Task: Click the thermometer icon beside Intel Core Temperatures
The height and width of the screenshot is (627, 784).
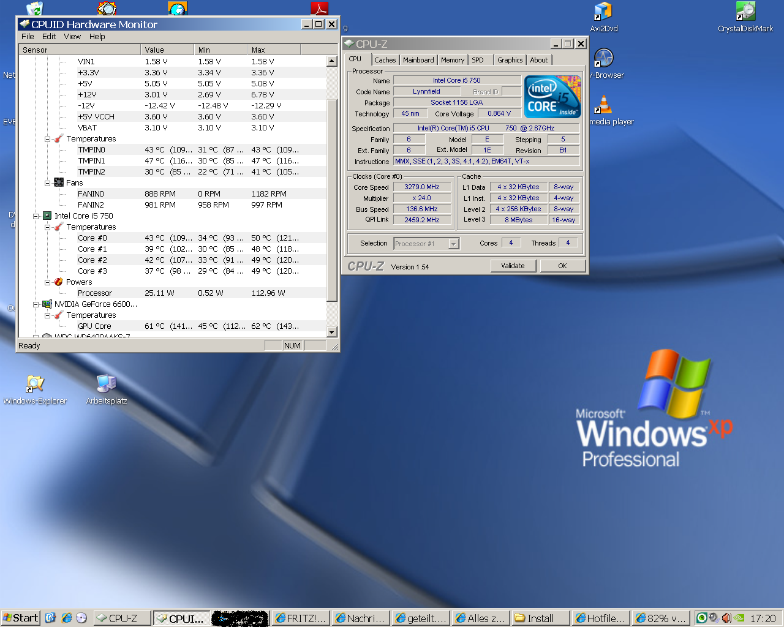Action: [x=59, y=227]
